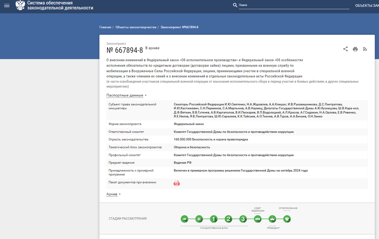
Task: Select the first reading stage circle
Action: 214,219
